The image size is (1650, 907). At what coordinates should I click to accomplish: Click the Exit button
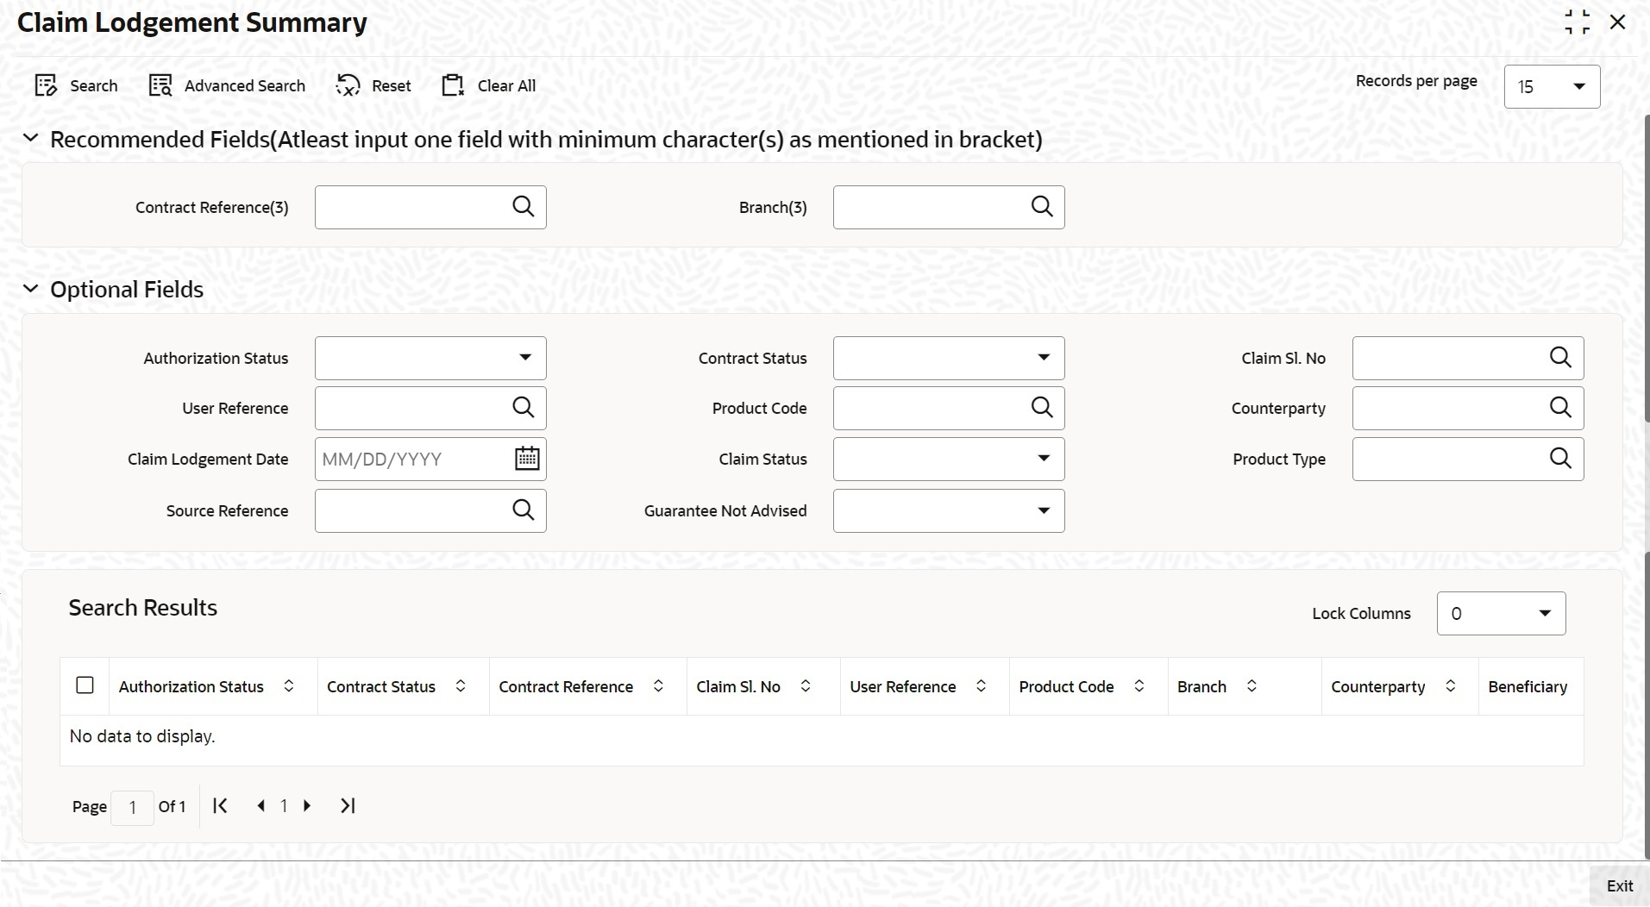(1619, 885)
